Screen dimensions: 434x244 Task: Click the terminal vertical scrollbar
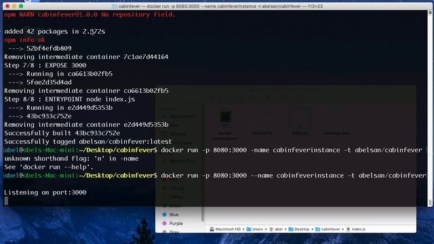(430, 108)
